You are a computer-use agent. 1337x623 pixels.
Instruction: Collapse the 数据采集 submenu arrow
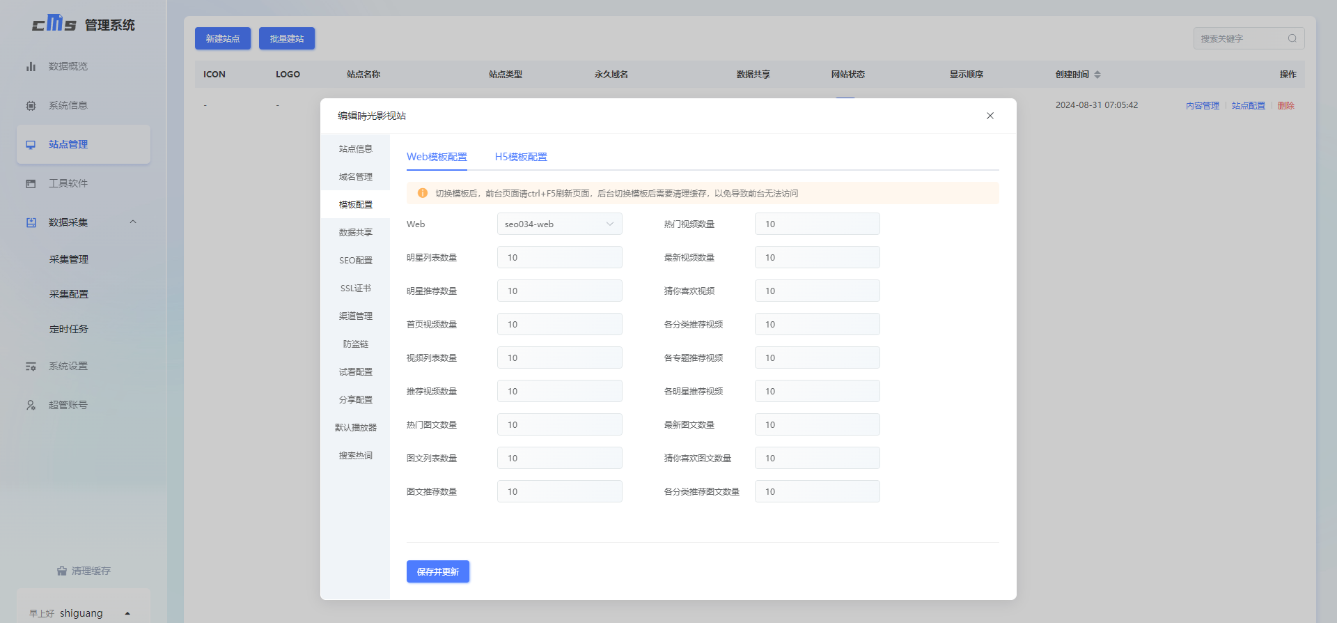pos(133,222)
